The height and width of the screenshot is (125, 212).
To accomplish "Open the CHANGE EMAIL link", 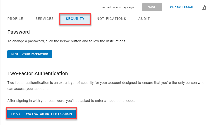I will click(x=182, y=7).
